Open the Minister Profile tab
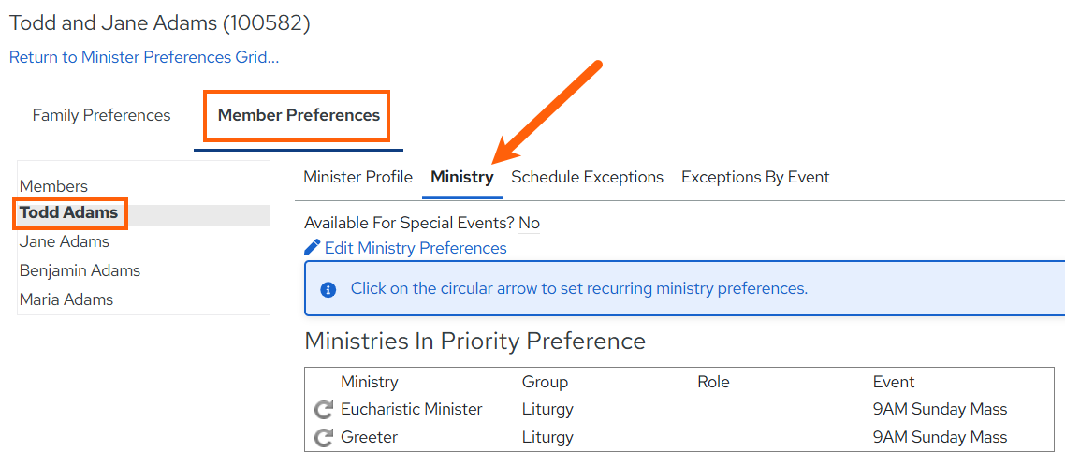The width and height of the screenshot is (1065, 466). [x=357, y=177]
